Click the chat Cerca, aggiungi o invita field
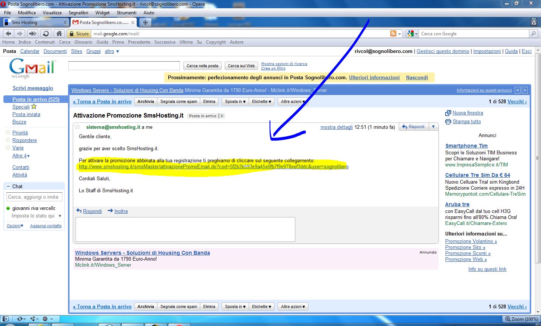The width and height of the screenshot is (541, 326). [34, 197]
